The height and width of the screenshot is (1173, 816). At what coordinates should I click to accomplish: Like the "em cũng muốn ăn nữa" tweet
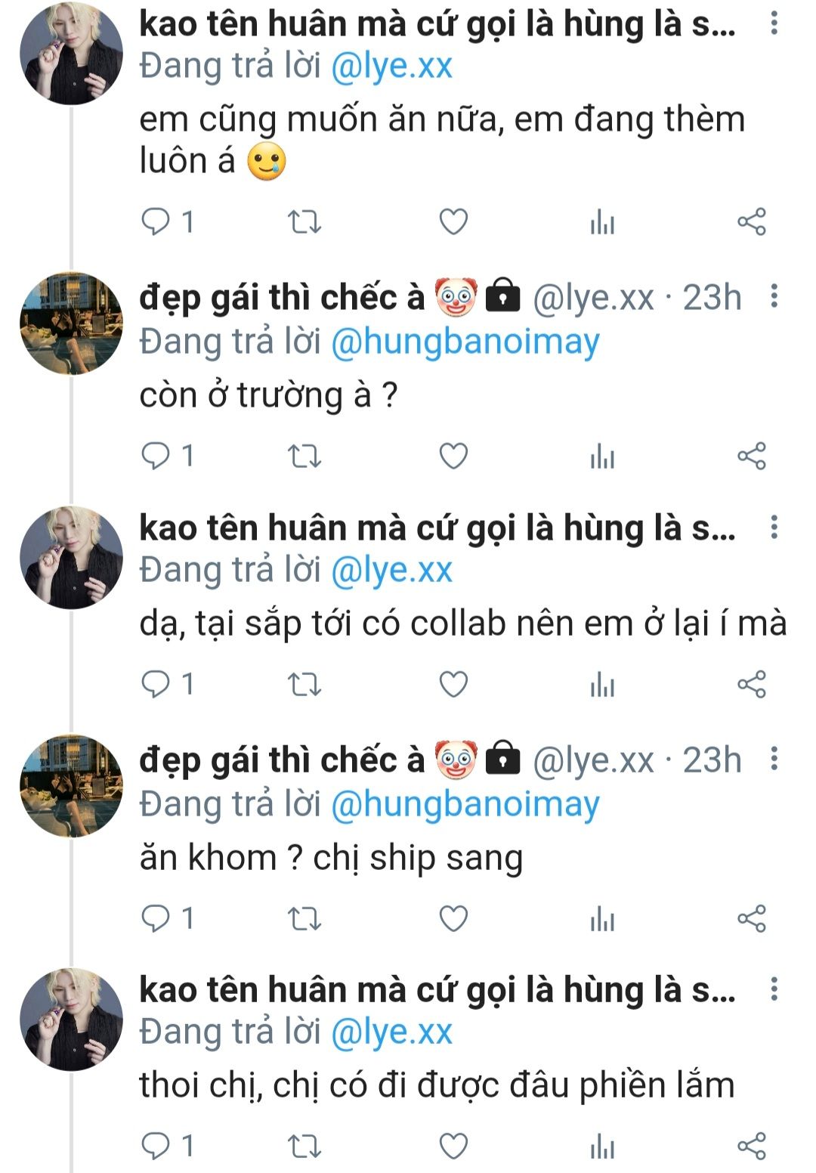point(454,222)
